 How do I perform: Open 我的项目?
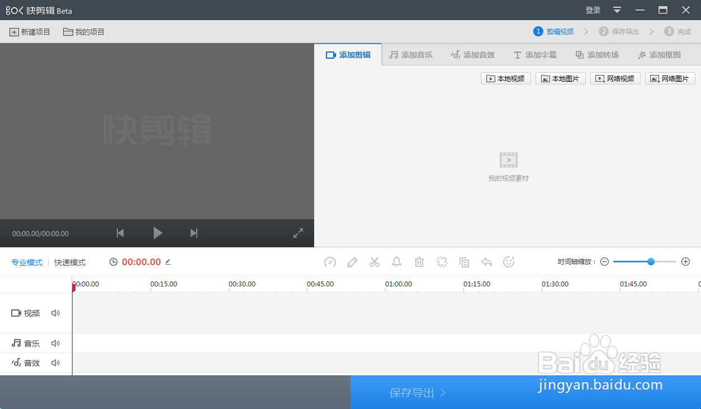(84, 32)
